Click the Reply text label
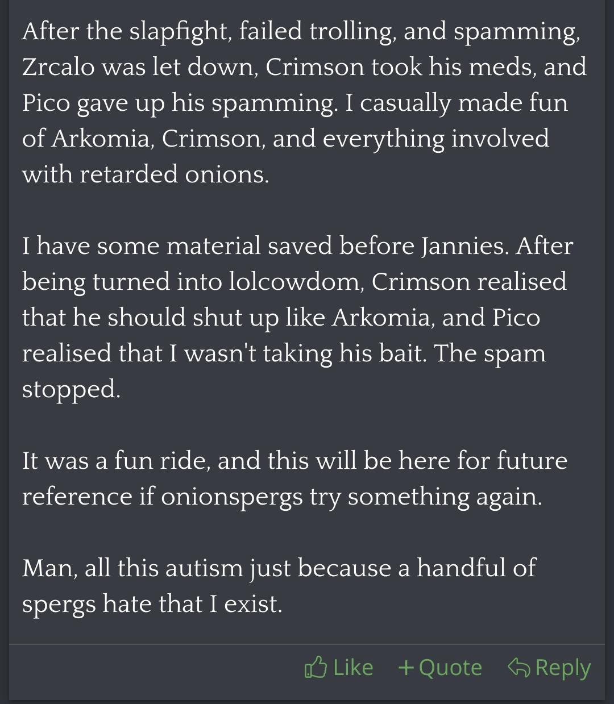This screenshot has height=704, width=614. 563,669
